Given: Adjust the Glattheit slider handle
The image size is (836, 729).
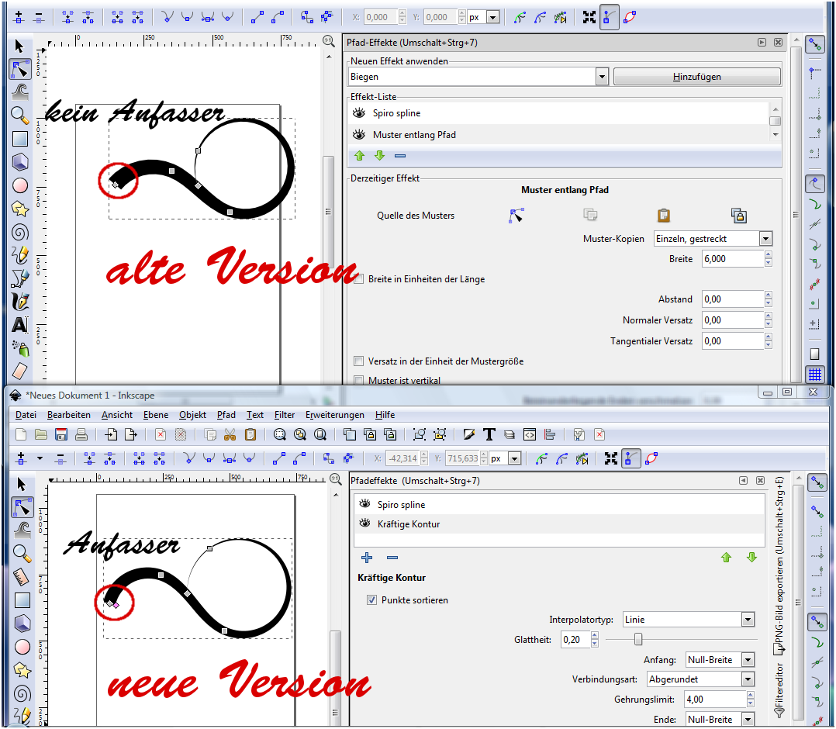Looking at the screenshot, I should pos(638,639).
